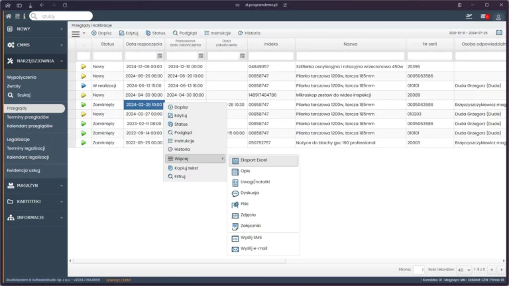This screenshot has height=286, width=509.
Task: Open the user profile icon
Action: (498, 17)
